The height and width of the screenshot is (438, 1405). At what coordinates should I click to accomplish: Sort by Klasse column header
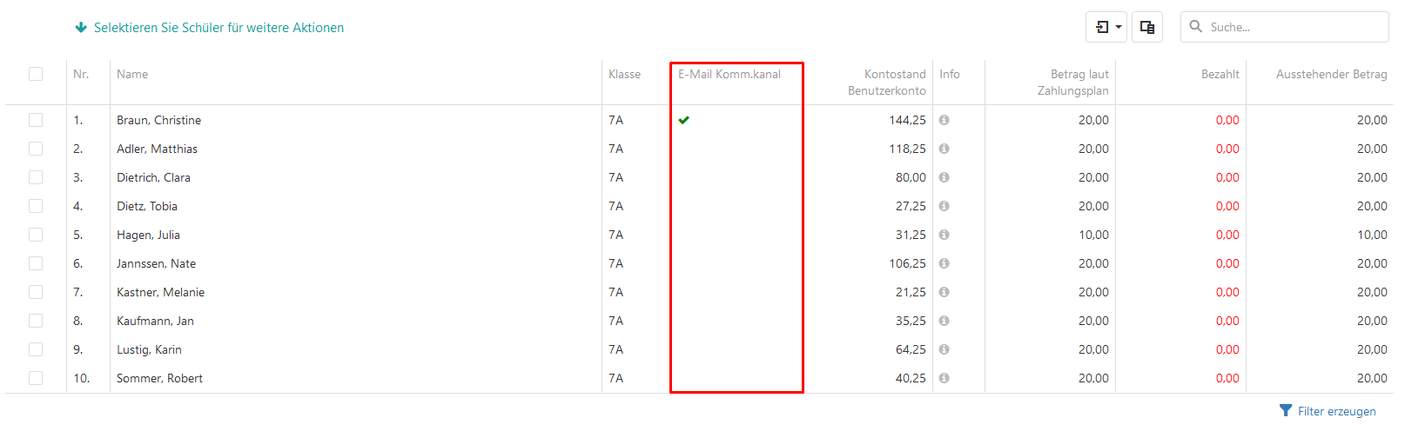click(x=624, y=74)
